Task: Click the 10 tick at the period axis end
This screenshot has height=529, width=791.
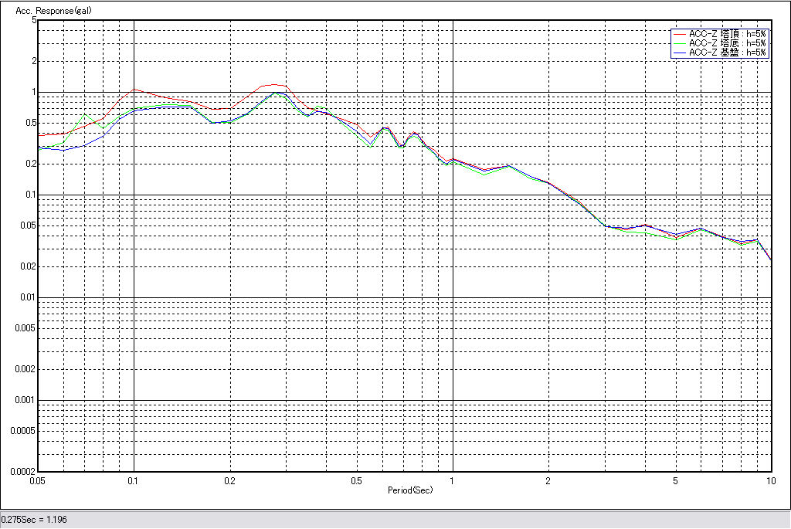Action: (x=769, y=480)
